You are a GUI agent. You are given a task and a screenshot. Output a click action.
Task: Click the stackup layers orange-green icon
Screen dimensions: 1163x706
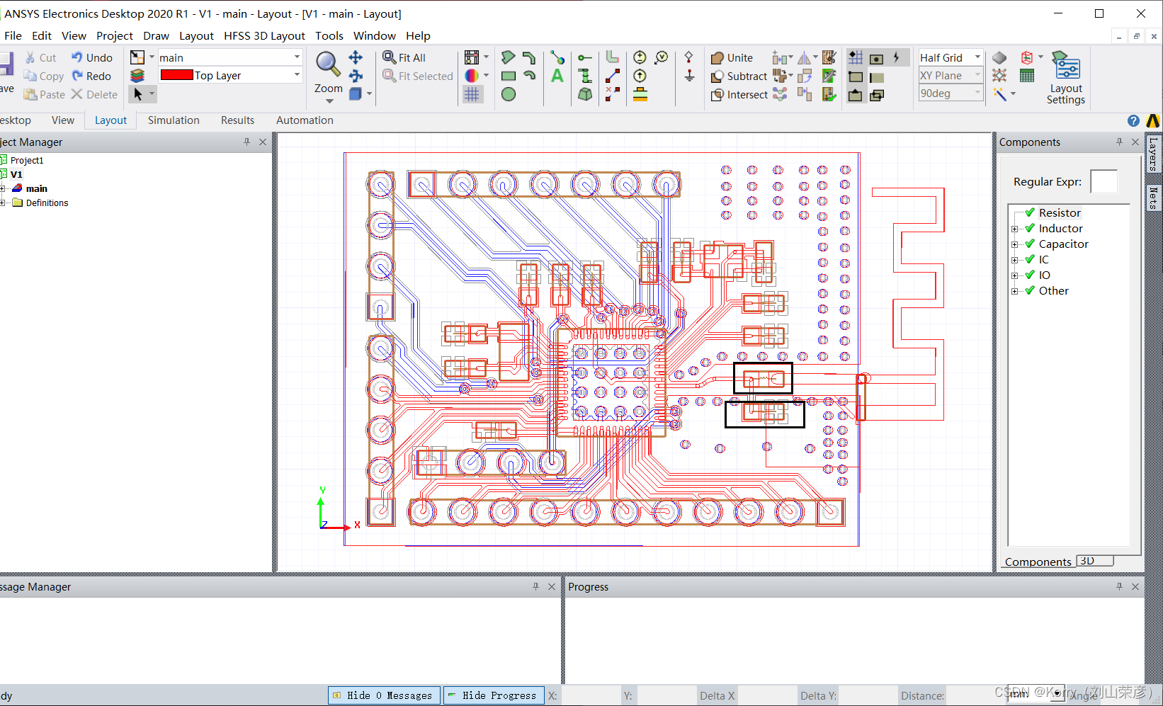pyautogui.click(x=640, y=94)
